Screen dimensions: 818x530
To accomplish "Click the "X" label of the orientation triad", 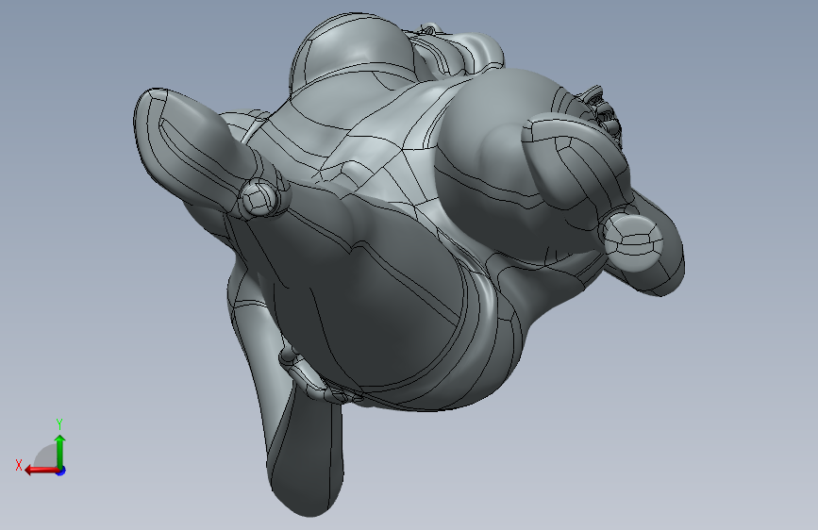I will coord(19,465).
